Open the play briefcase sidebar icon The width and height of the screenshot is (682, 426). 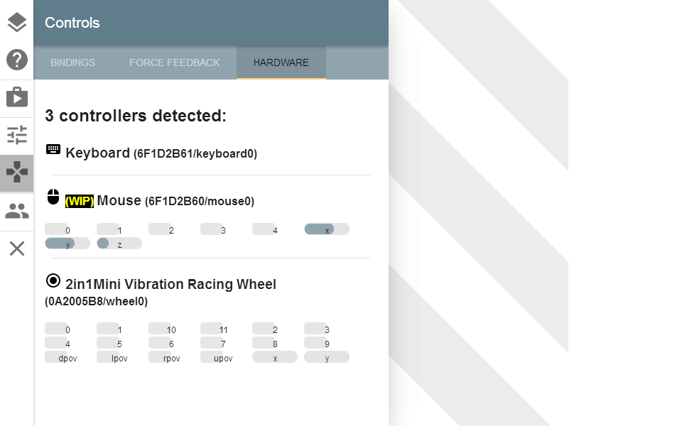point(17,97)
